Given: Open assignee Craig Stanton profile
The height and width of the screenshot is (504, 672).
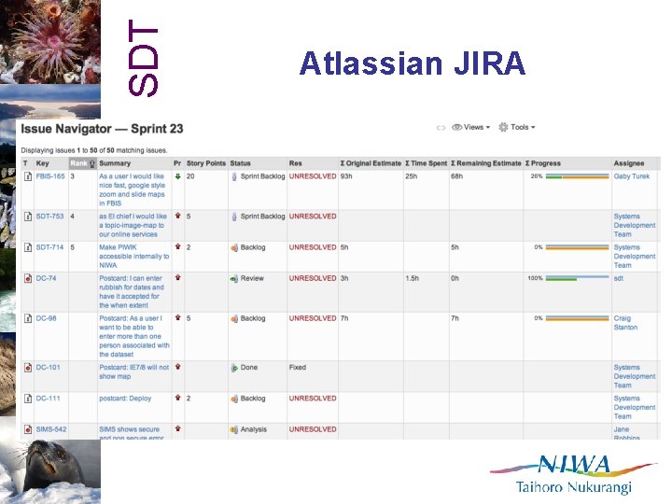Looking at the screenshot, I should pos(625,323).
